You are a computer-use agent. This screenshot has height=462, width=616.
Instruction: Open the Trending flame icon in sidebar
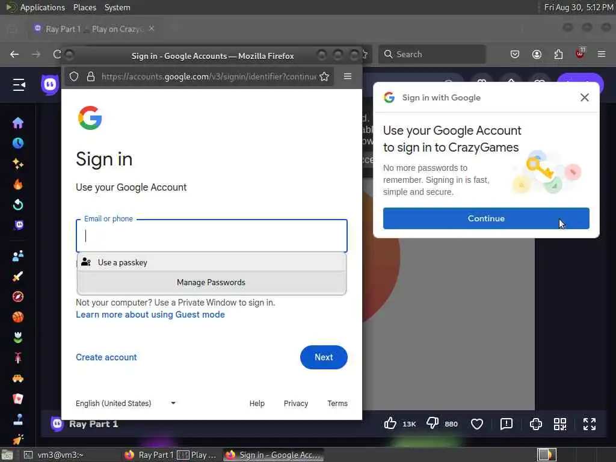pyautogui.click(x=17, y=184)
